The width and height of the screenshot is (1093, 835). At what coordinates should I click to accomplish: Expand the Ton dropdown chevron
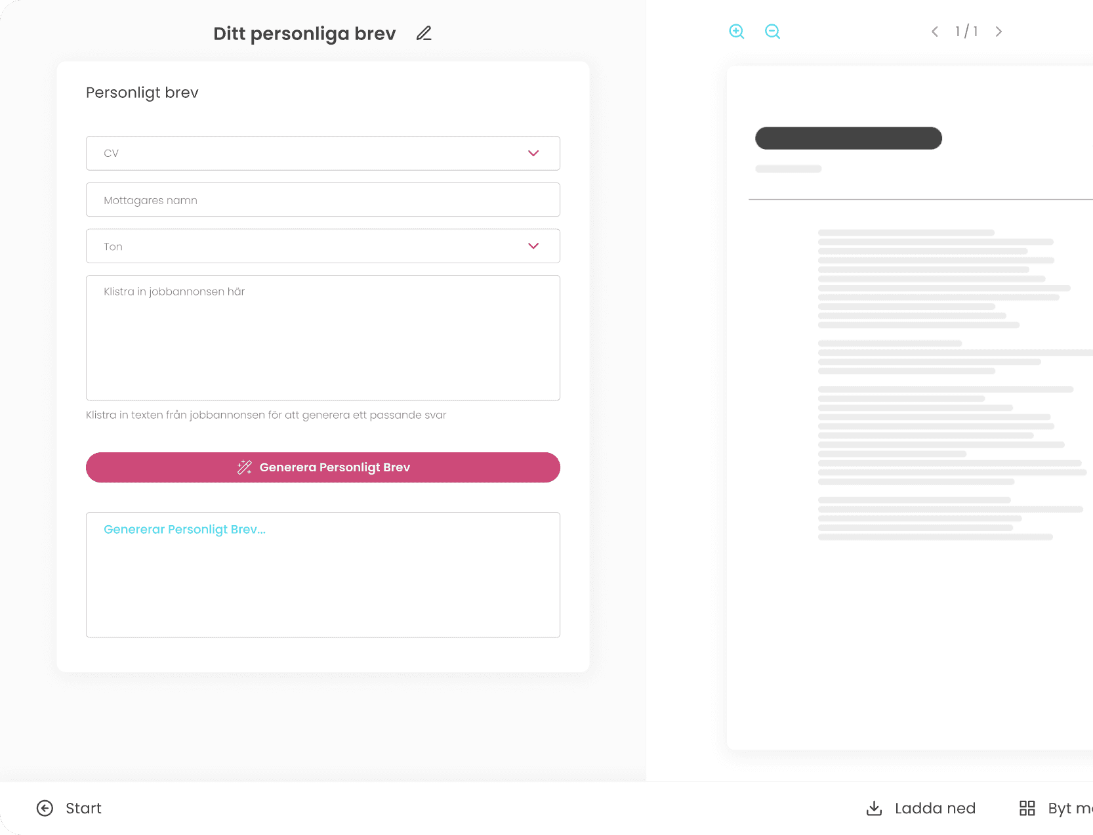click(x=533, y=246)
